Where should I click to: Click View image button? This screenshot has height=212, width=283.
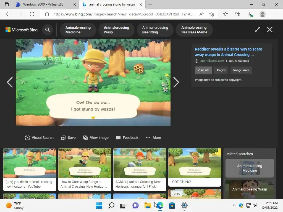(96, 138)
